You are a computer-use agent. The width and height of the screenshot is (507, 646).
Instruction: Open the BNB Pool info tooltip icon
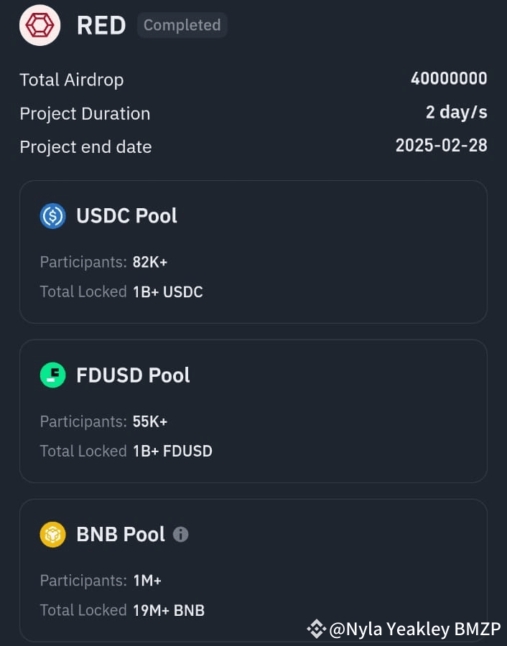pyautogui.click(x=180, y=534)
